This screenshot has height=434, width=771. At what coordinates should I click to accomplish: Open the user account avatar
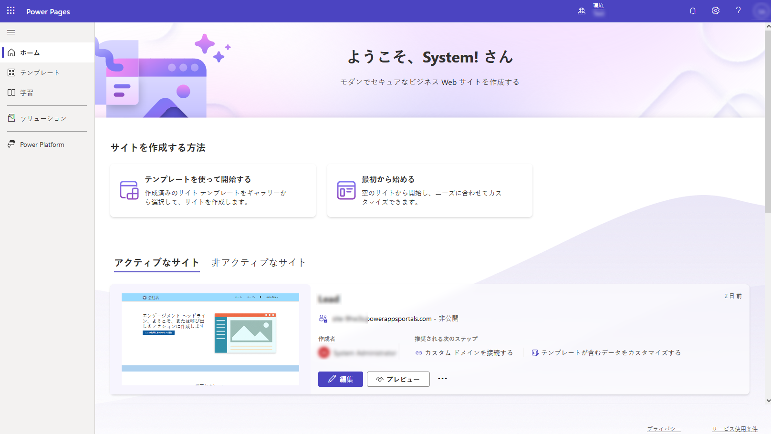(x=761, y=11)
